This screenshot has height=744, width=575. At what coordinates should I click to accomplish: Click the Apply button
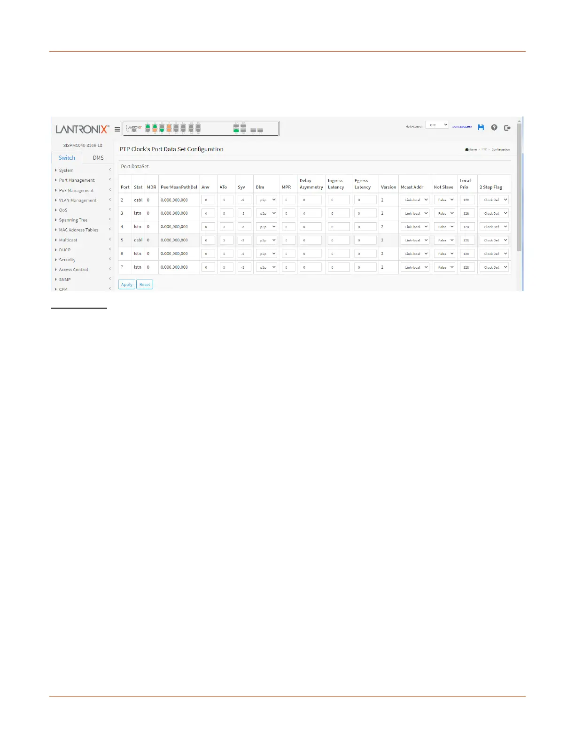tap(127, 285)
